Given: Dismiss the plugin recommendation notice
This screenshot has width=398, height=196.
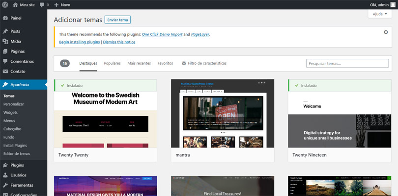Looking at the screenshot, I should tap(386, 32).
